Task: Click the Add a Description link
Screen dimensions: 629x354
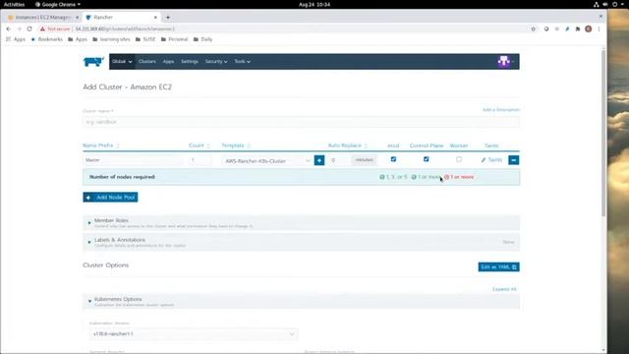Action: (x=501, y=109)
